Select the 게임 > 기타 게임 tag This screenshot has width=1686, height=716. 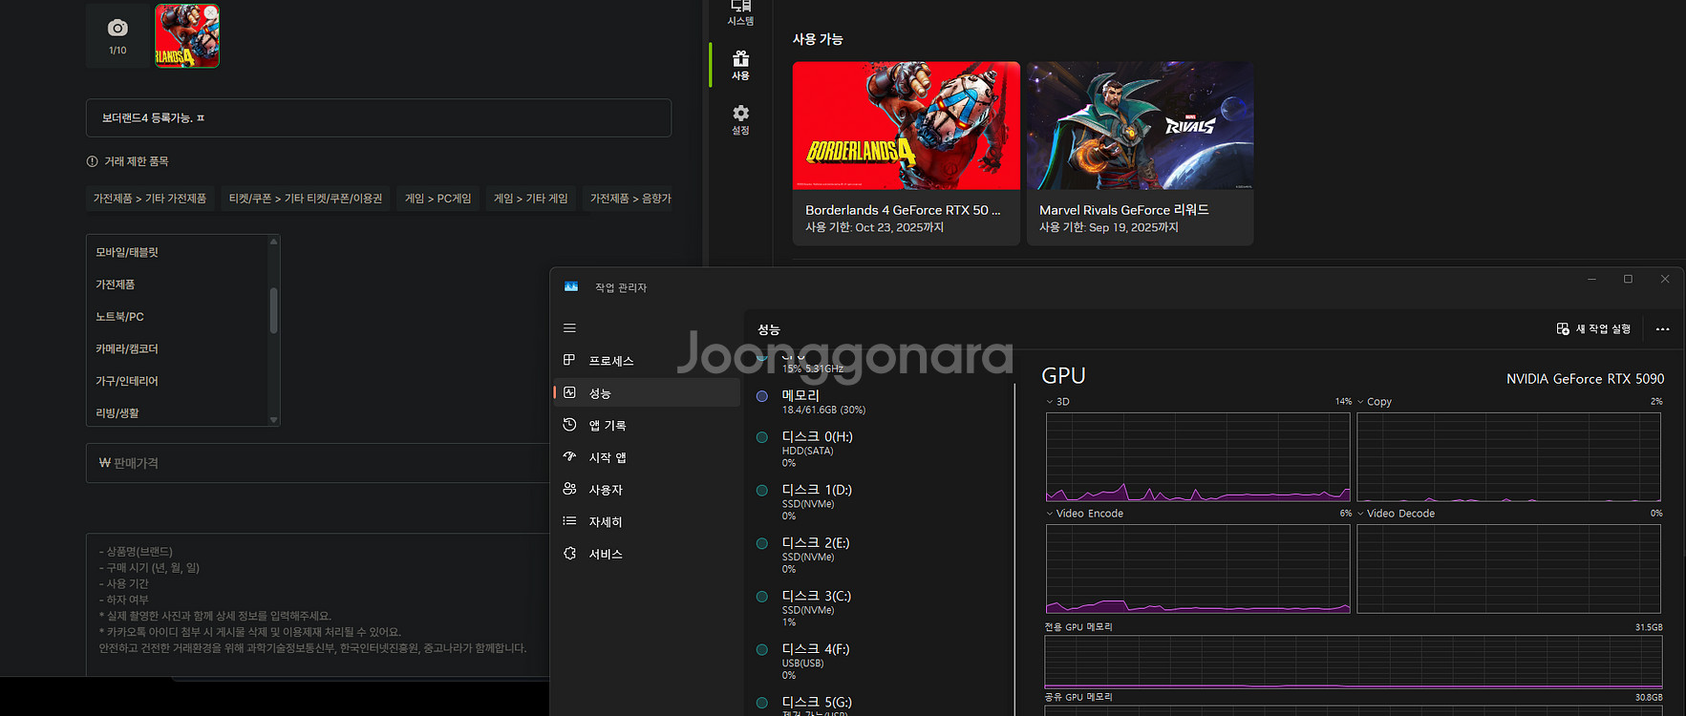(x=531, y=199)
